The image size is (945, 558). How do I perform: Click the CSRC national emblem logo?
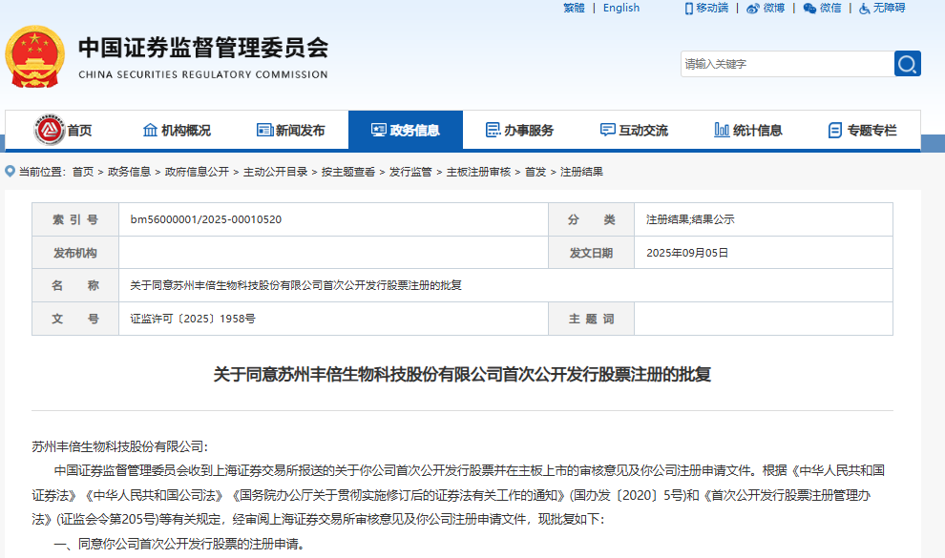pyautogui.click(x=35, y=57)
